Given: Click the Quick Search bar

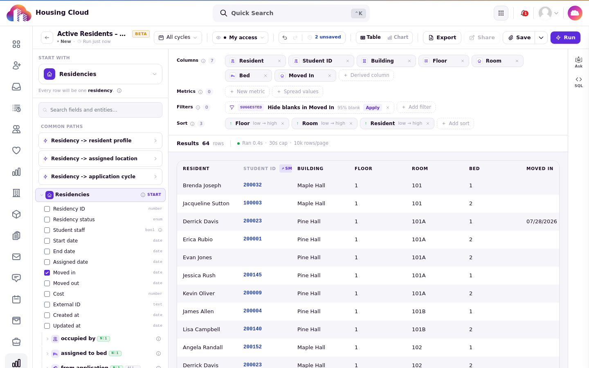Looking at the screenshot, I should [x=291, y=13].
